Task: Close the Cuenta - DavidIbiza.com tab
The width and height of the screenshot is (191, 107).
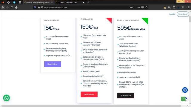Action: click(x=84, y=2)
